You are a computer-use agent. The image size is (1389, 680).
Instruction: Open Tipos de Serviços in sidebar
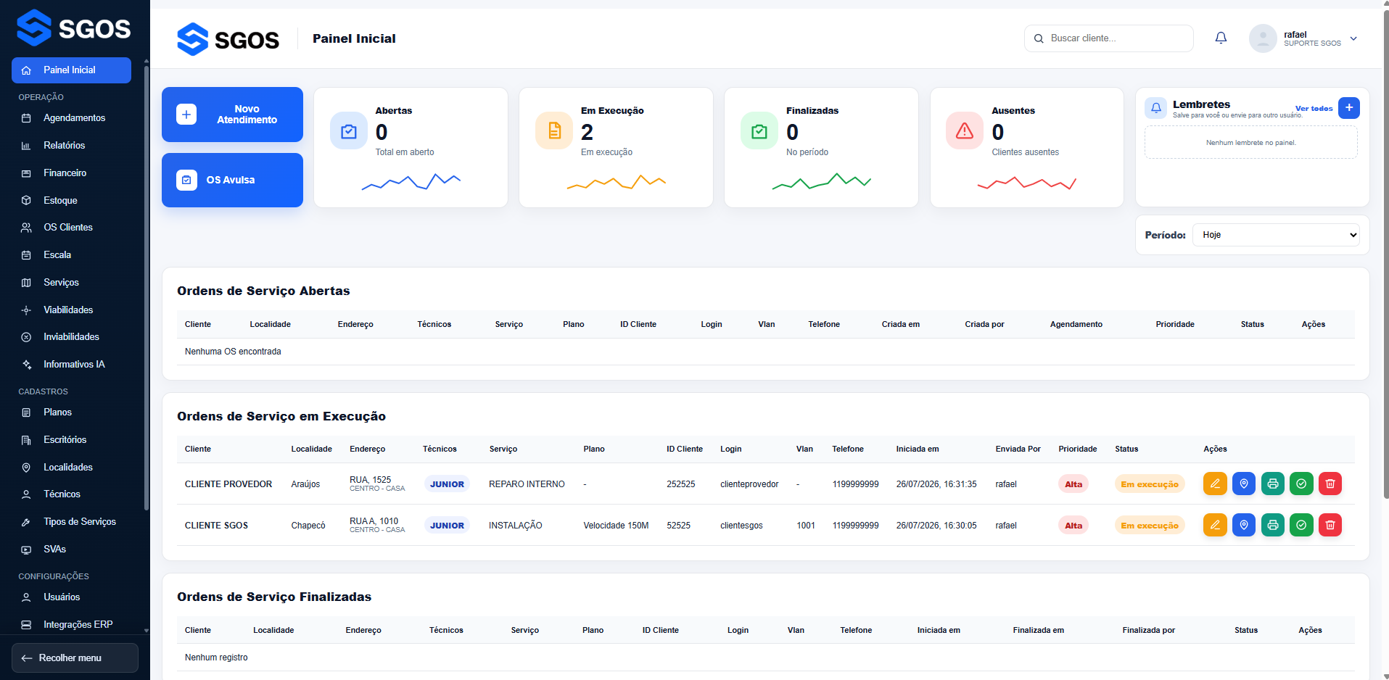(x=71, y=522)
